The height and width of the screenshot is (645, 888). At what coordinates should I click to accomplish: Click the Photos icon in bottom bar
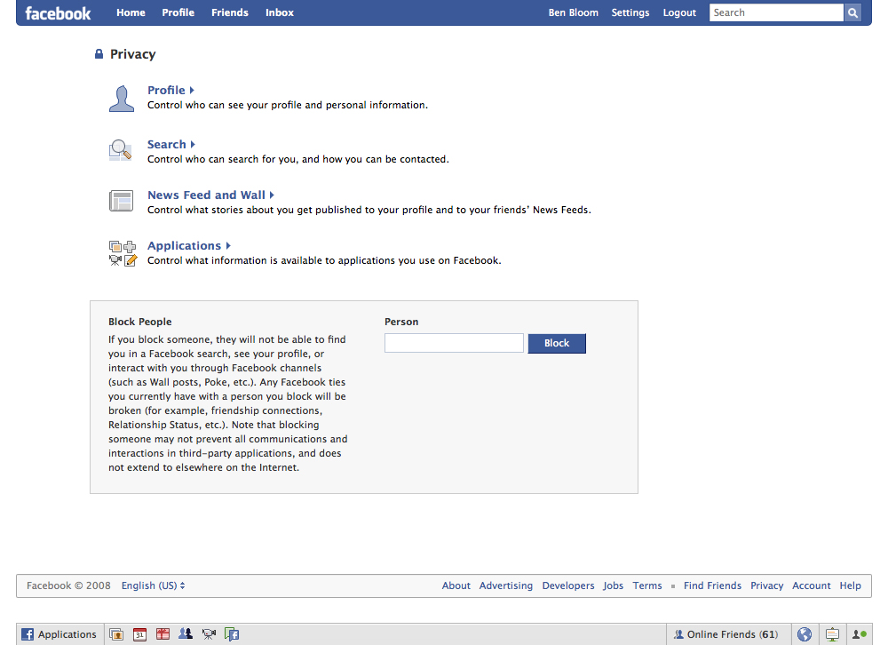[x=116, y=634]
